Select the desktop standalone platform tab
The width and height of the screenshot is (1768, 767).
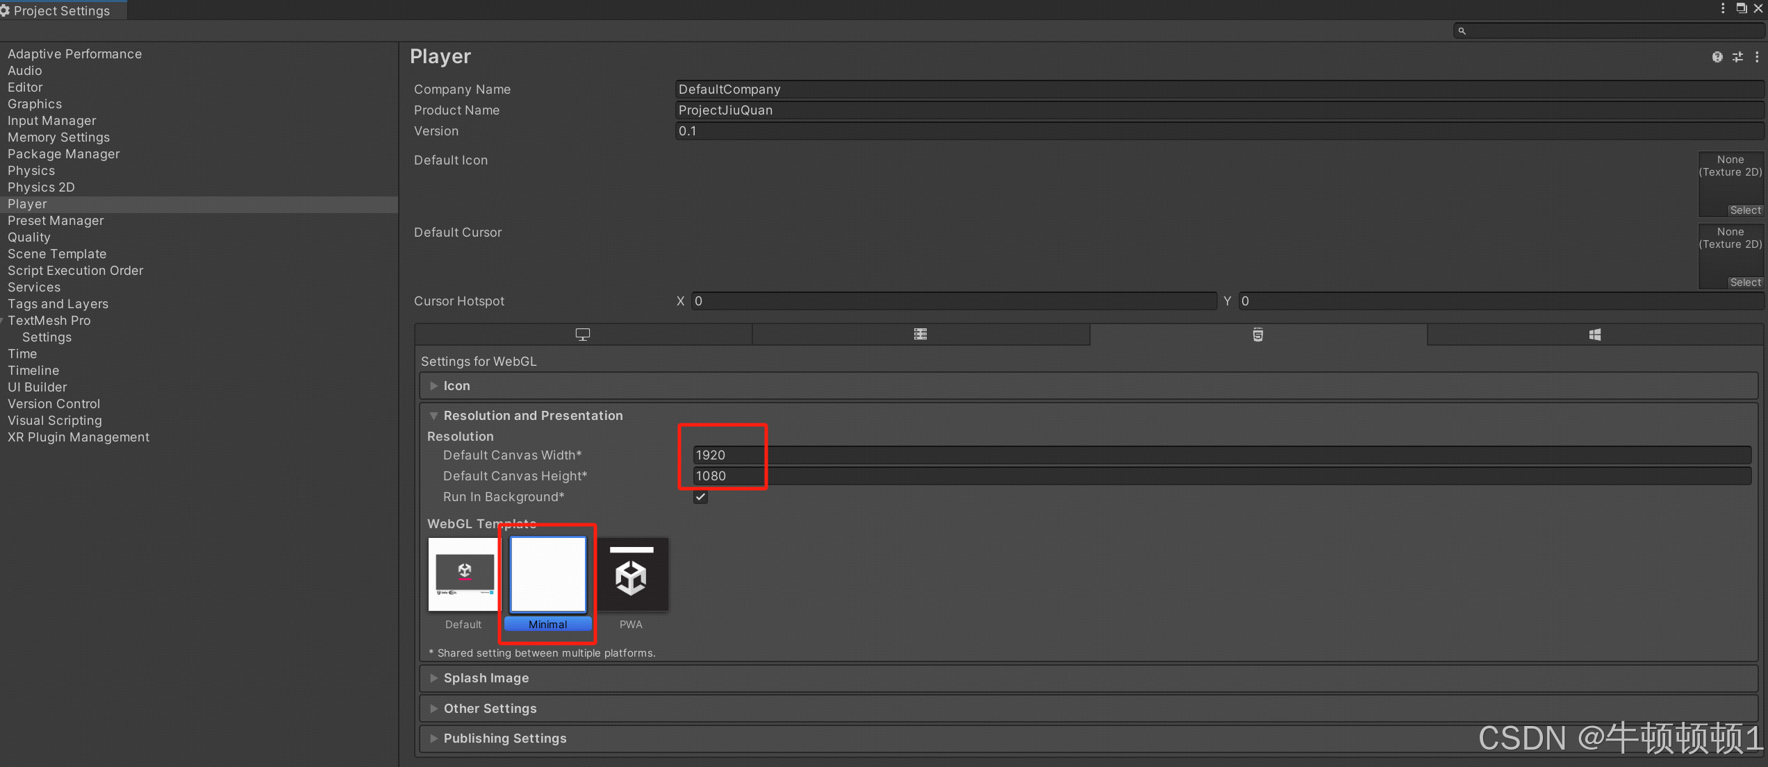point(582,335)
